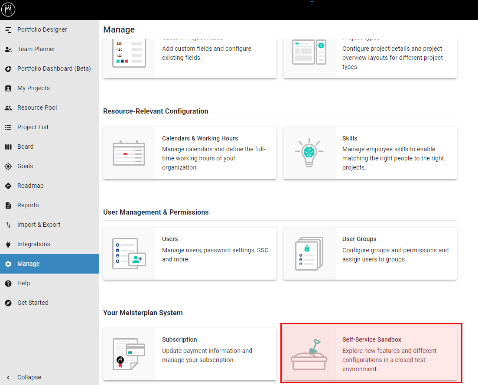Screen dimensions: 478x385
Task: Go to Import & Export
Action: coord(49,225)
